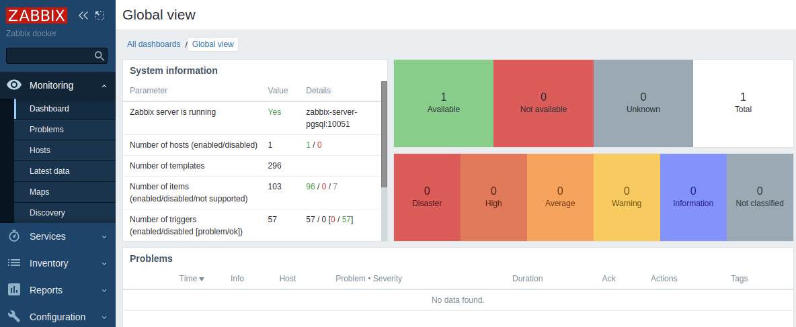This screenshot has height=327, width=796.
Task: Click the Global view breadcrumb
Action: (212, 44)
